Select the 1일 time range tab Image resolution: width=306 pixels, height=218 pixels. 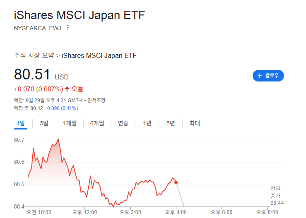[x=20, y=123]
